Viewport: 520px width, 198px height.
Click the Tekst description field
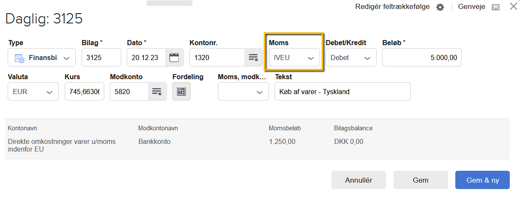[x=342, y=92]
